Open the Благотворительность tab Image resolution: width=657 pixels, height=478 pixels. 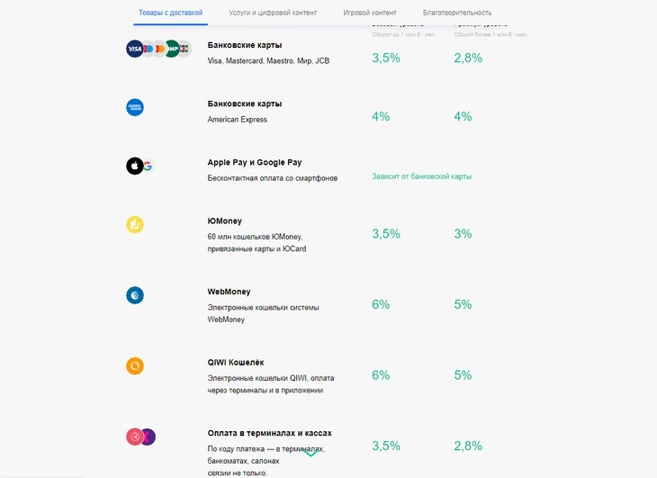(x=457, y=13)
